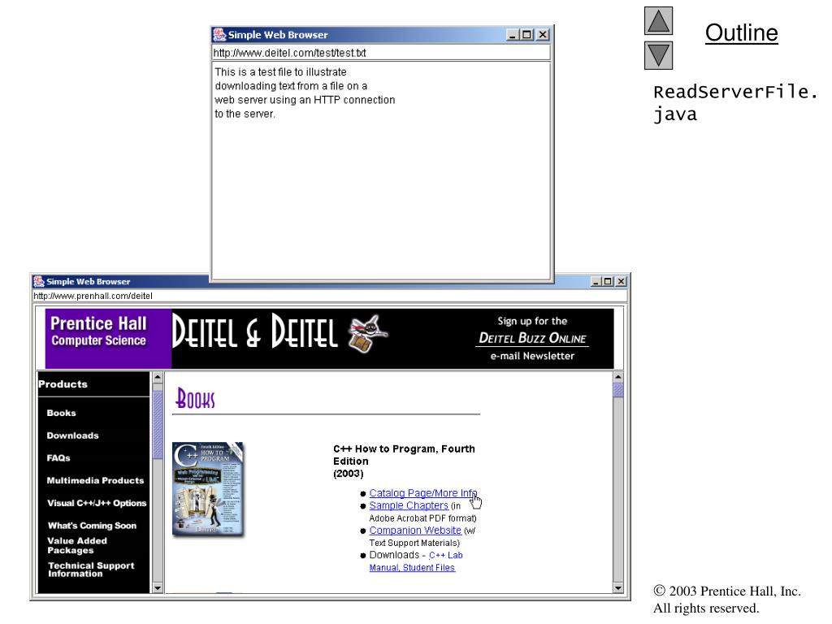Open the Deitel Buzz Online newsletter signup
Viewport: 832px width, 624px height.
click(x=532, y=339)
